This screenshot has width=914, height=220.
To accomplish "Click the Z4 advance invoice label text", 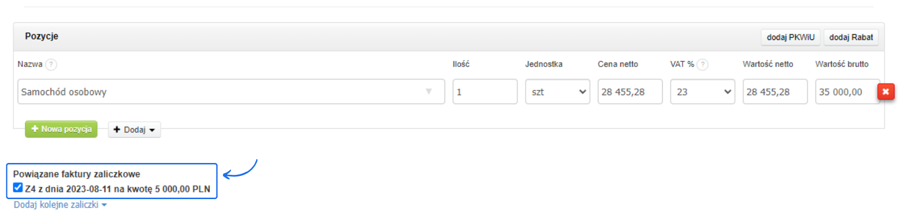I will tap(118, 189).
